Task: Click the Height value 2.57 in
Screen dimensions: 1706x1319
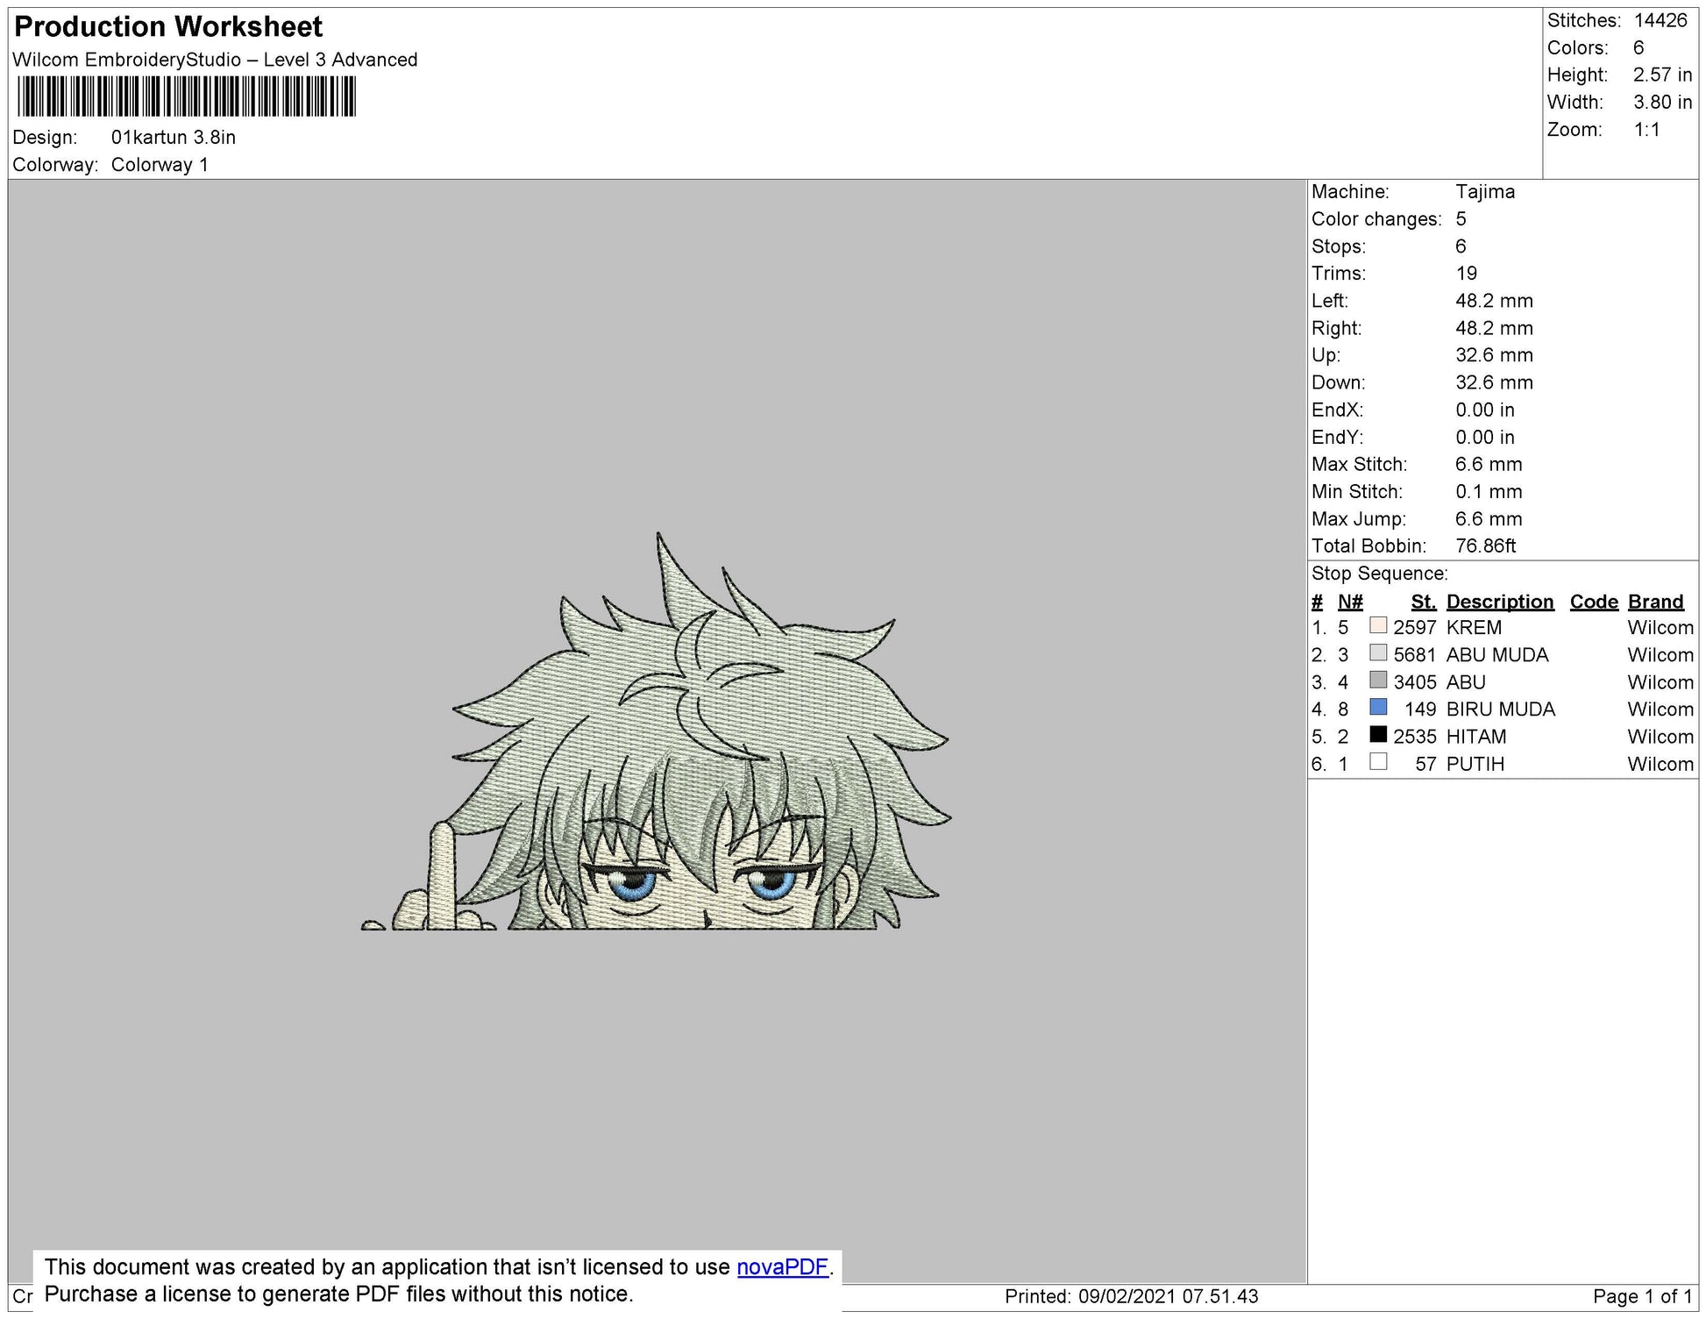Action: 1662,75
